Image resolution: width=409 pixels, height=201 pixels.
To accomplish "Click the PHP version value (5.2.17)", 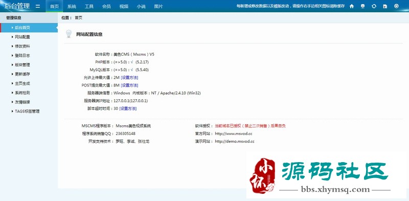I will tap(142, 62).
